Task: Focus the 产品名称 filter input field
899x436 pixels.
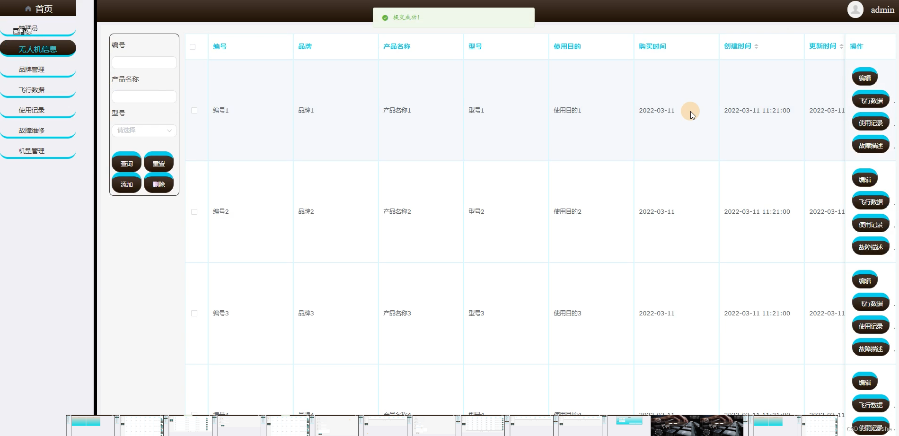Action: (144, 96)
